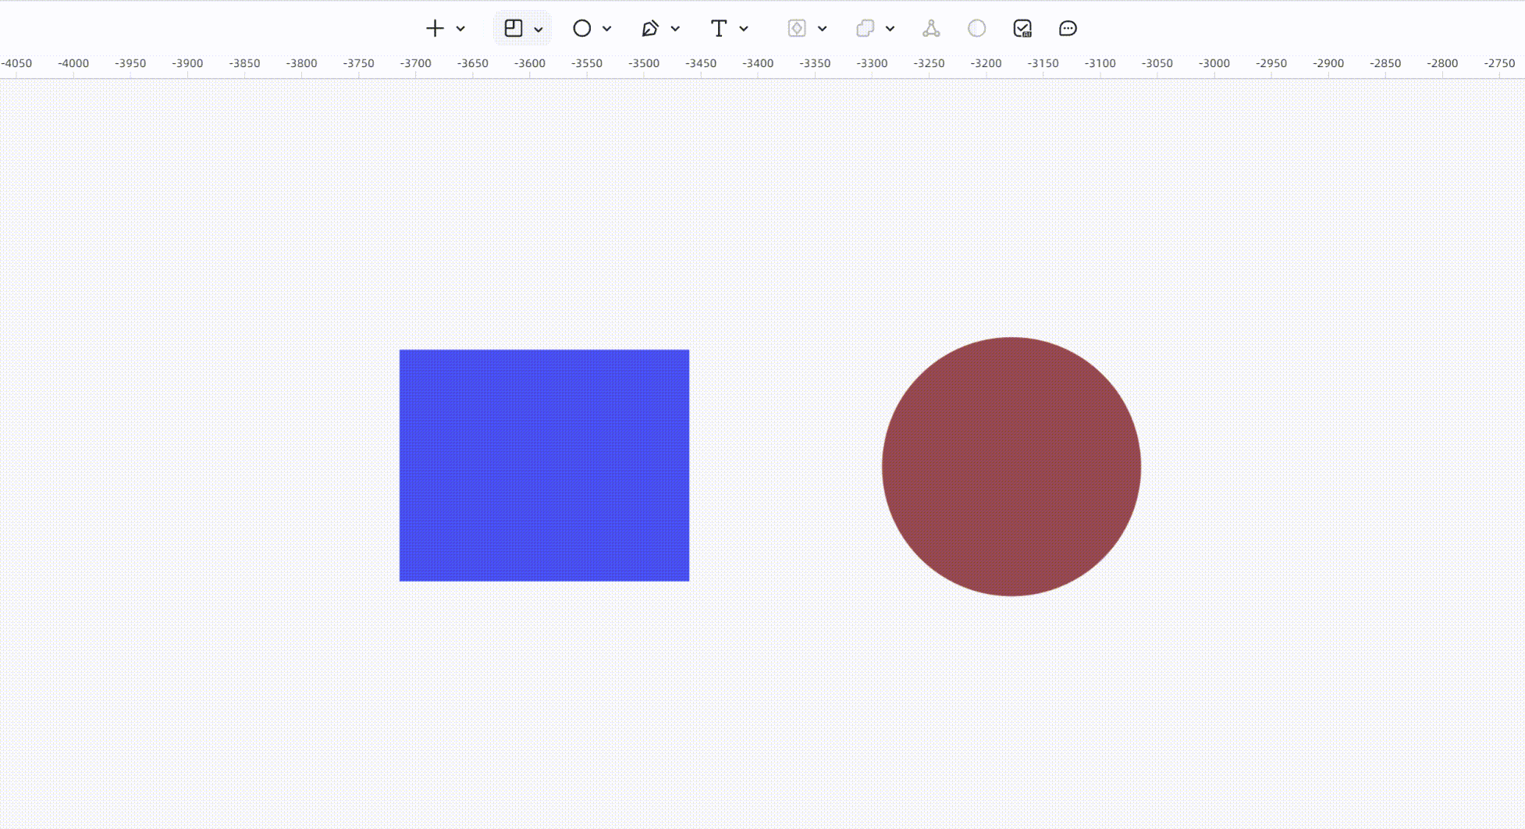Open the Comments speech bubble tool
Image resolution: width=1525 pixels, height=829 pixels.
pyautogui.click(x=1068, y=29)
